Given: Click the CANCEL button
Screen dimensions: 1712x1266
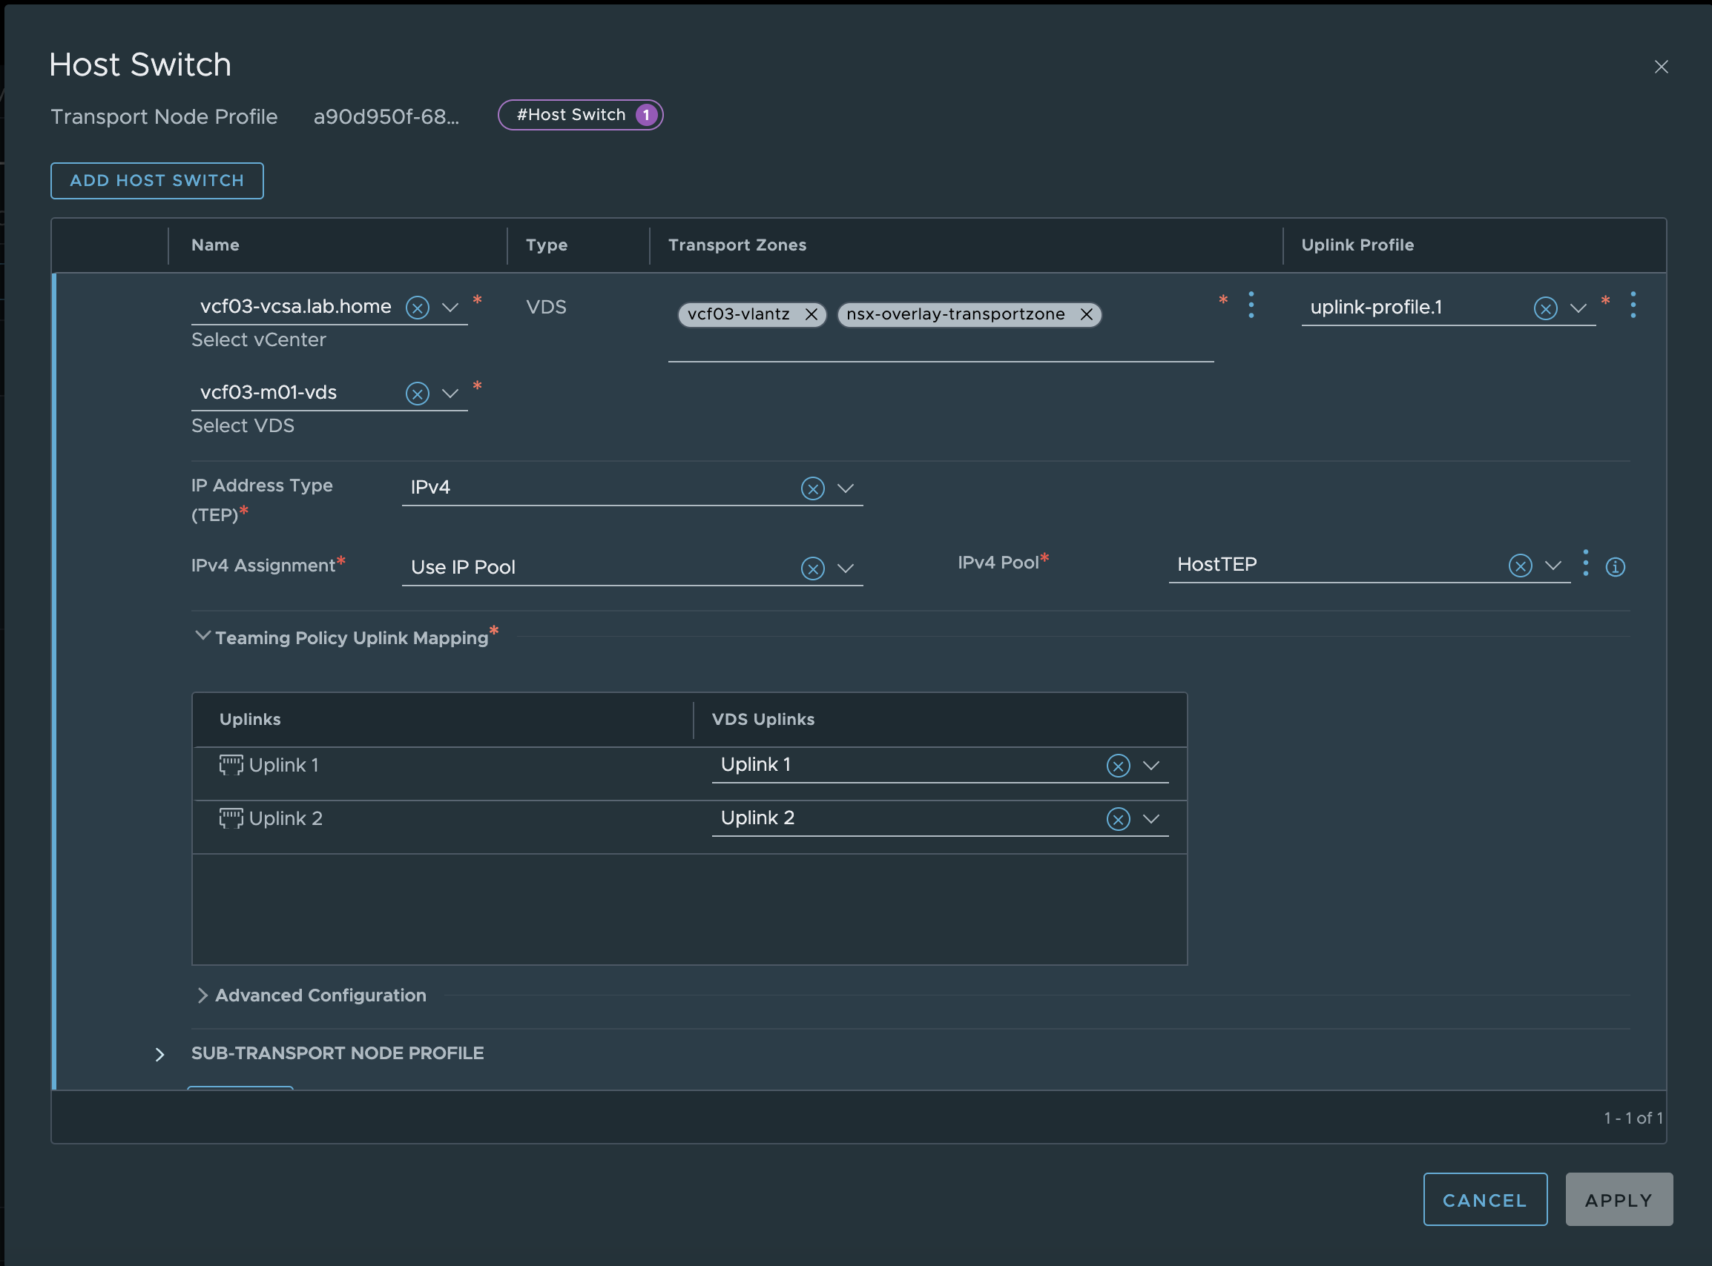Looking at the screenshot, I should pos(1484,1199).
